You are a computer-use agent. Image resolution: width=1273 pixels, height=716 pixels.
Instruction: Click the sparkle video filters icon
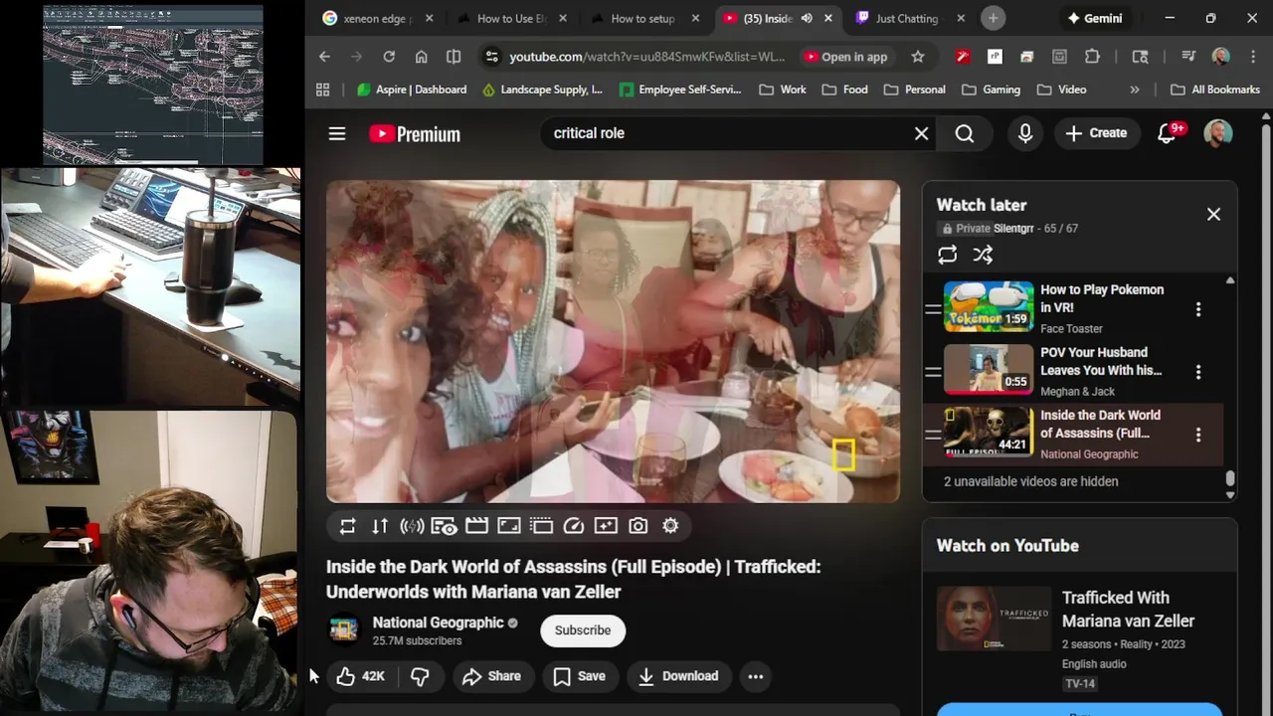(x=606, y=526)
